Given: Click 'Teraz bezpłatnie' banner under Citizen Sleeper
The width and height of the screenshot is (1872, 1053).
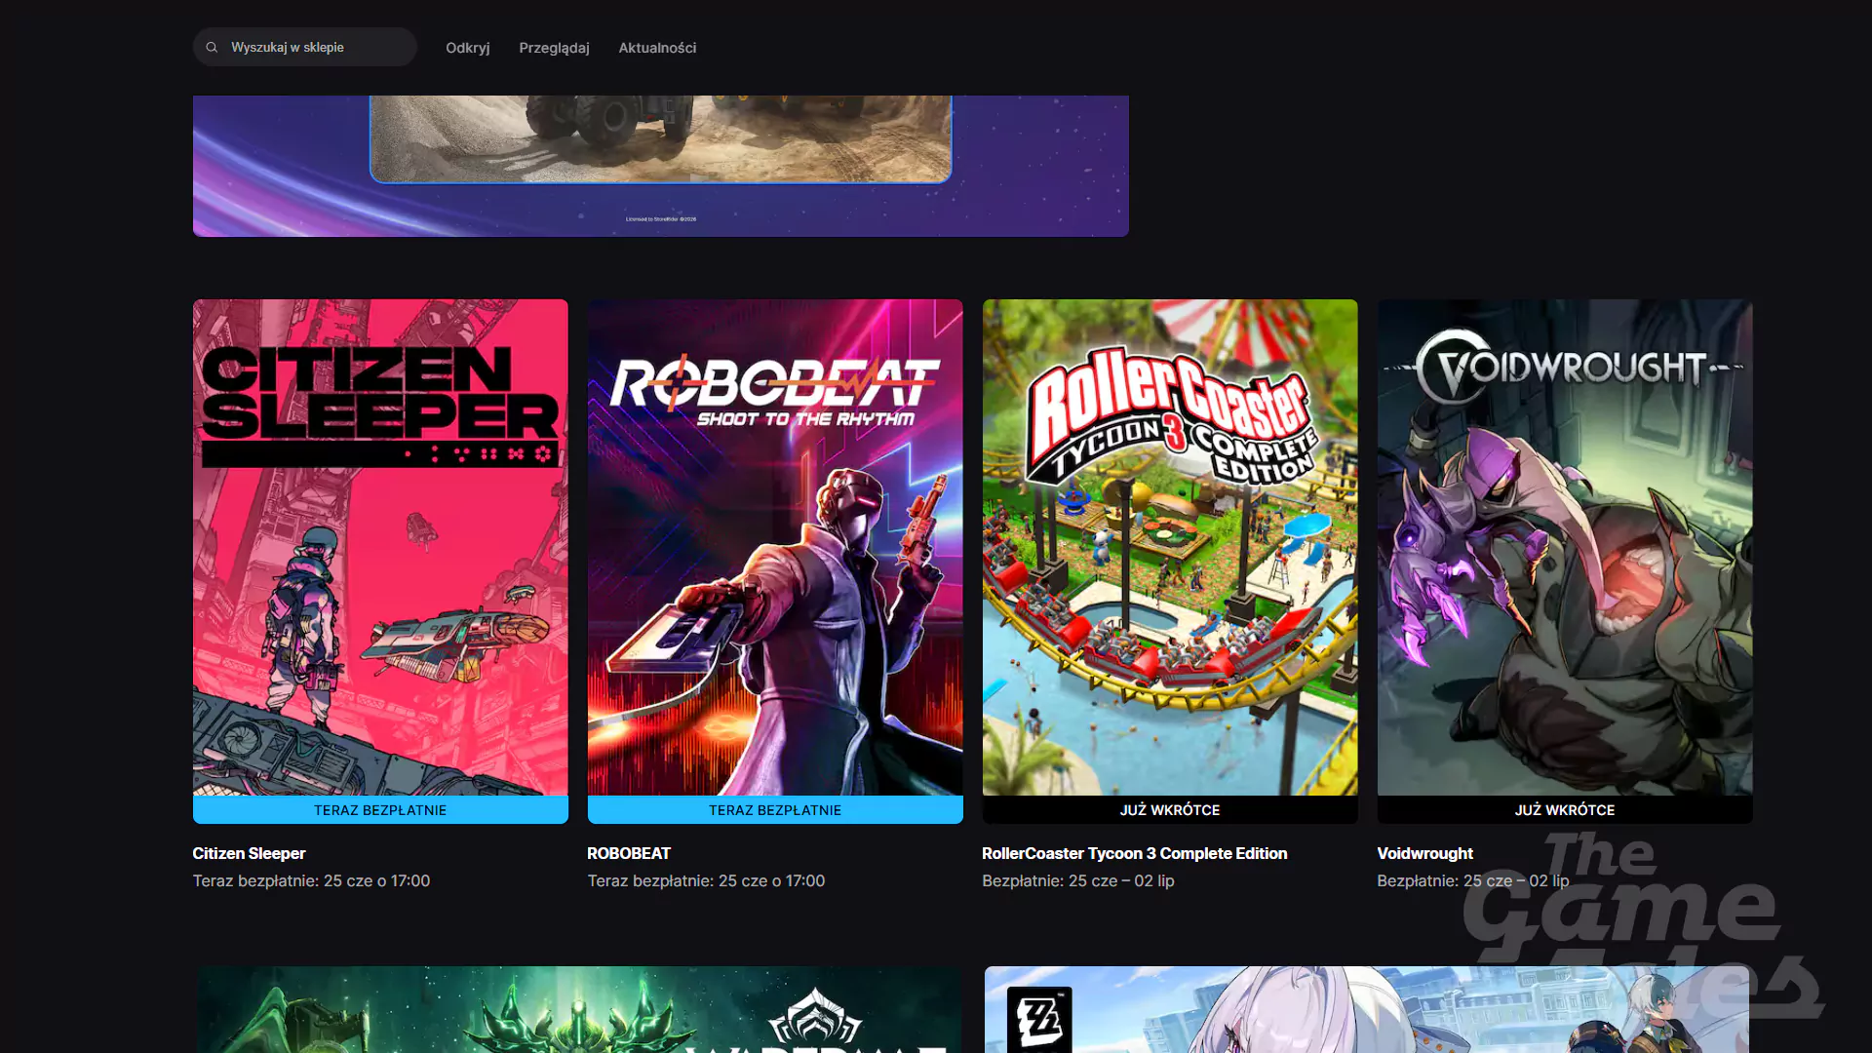Looking at the screenshot, I should (x=380, y=809).
